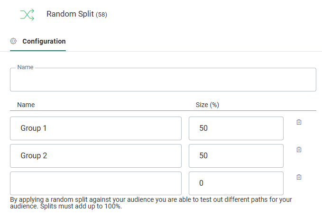Select the Group 2 name field

point(95,156)
